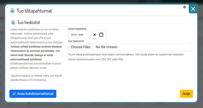Click the 'Tuo tiedostot' section heading text
Viewport: 203px width, 108px height.
pyautogui.click(x=29, y=22)
